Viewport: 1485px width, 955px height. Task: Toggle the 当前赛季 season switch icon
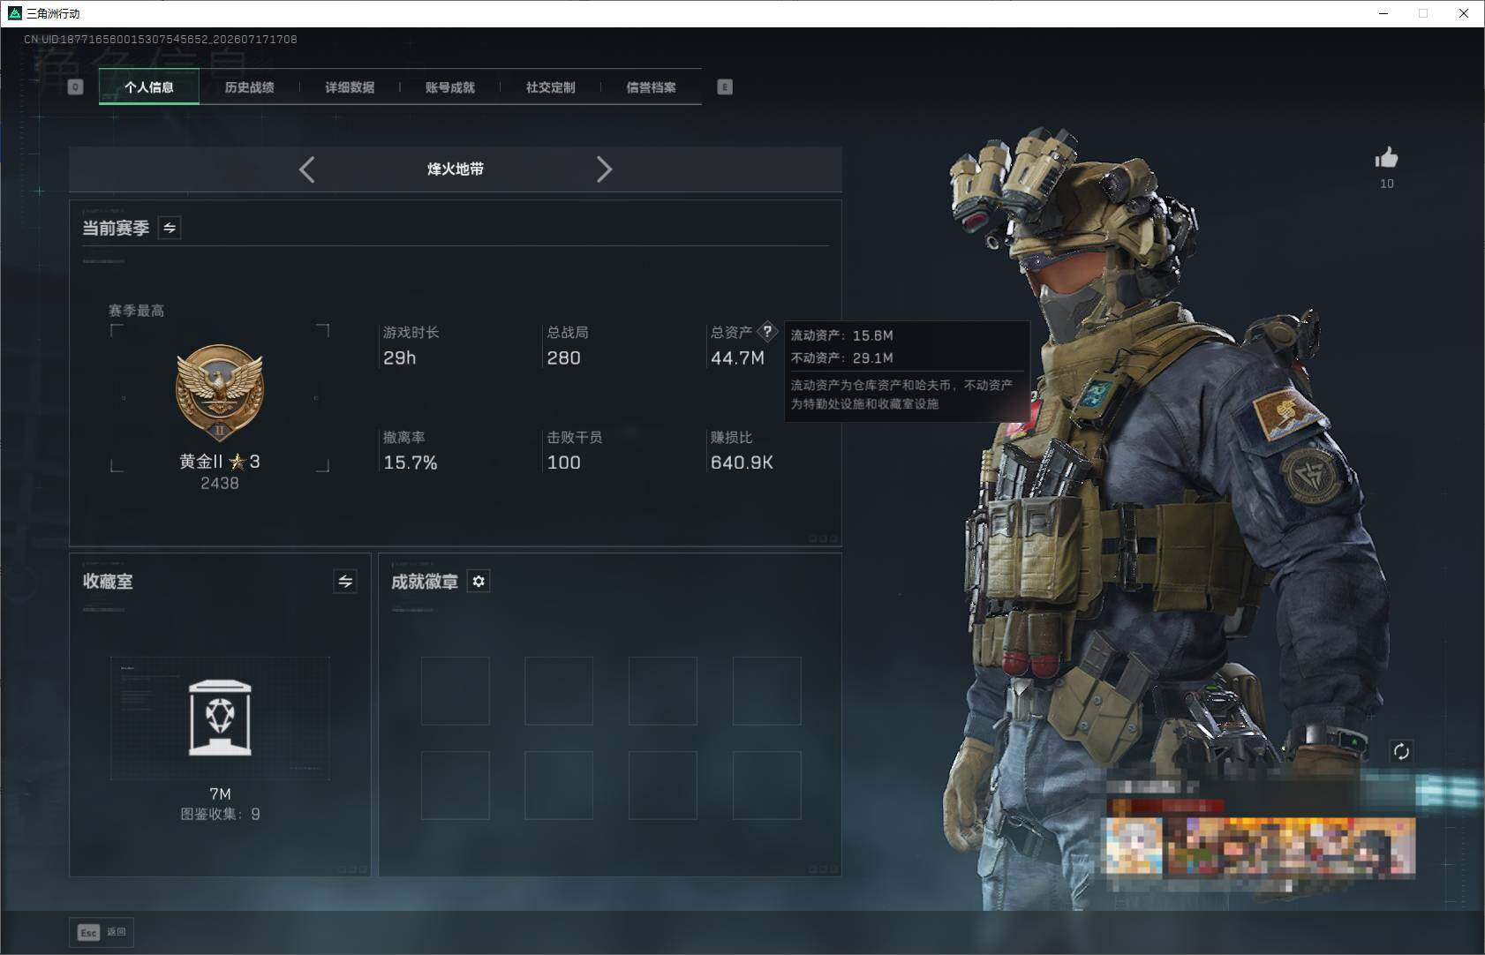(x=170, y=228)
